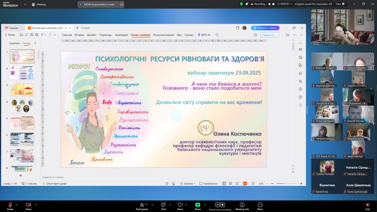
Task: Expand the Заметки dropdown in status bar
Action: click(x=188, y=183)
